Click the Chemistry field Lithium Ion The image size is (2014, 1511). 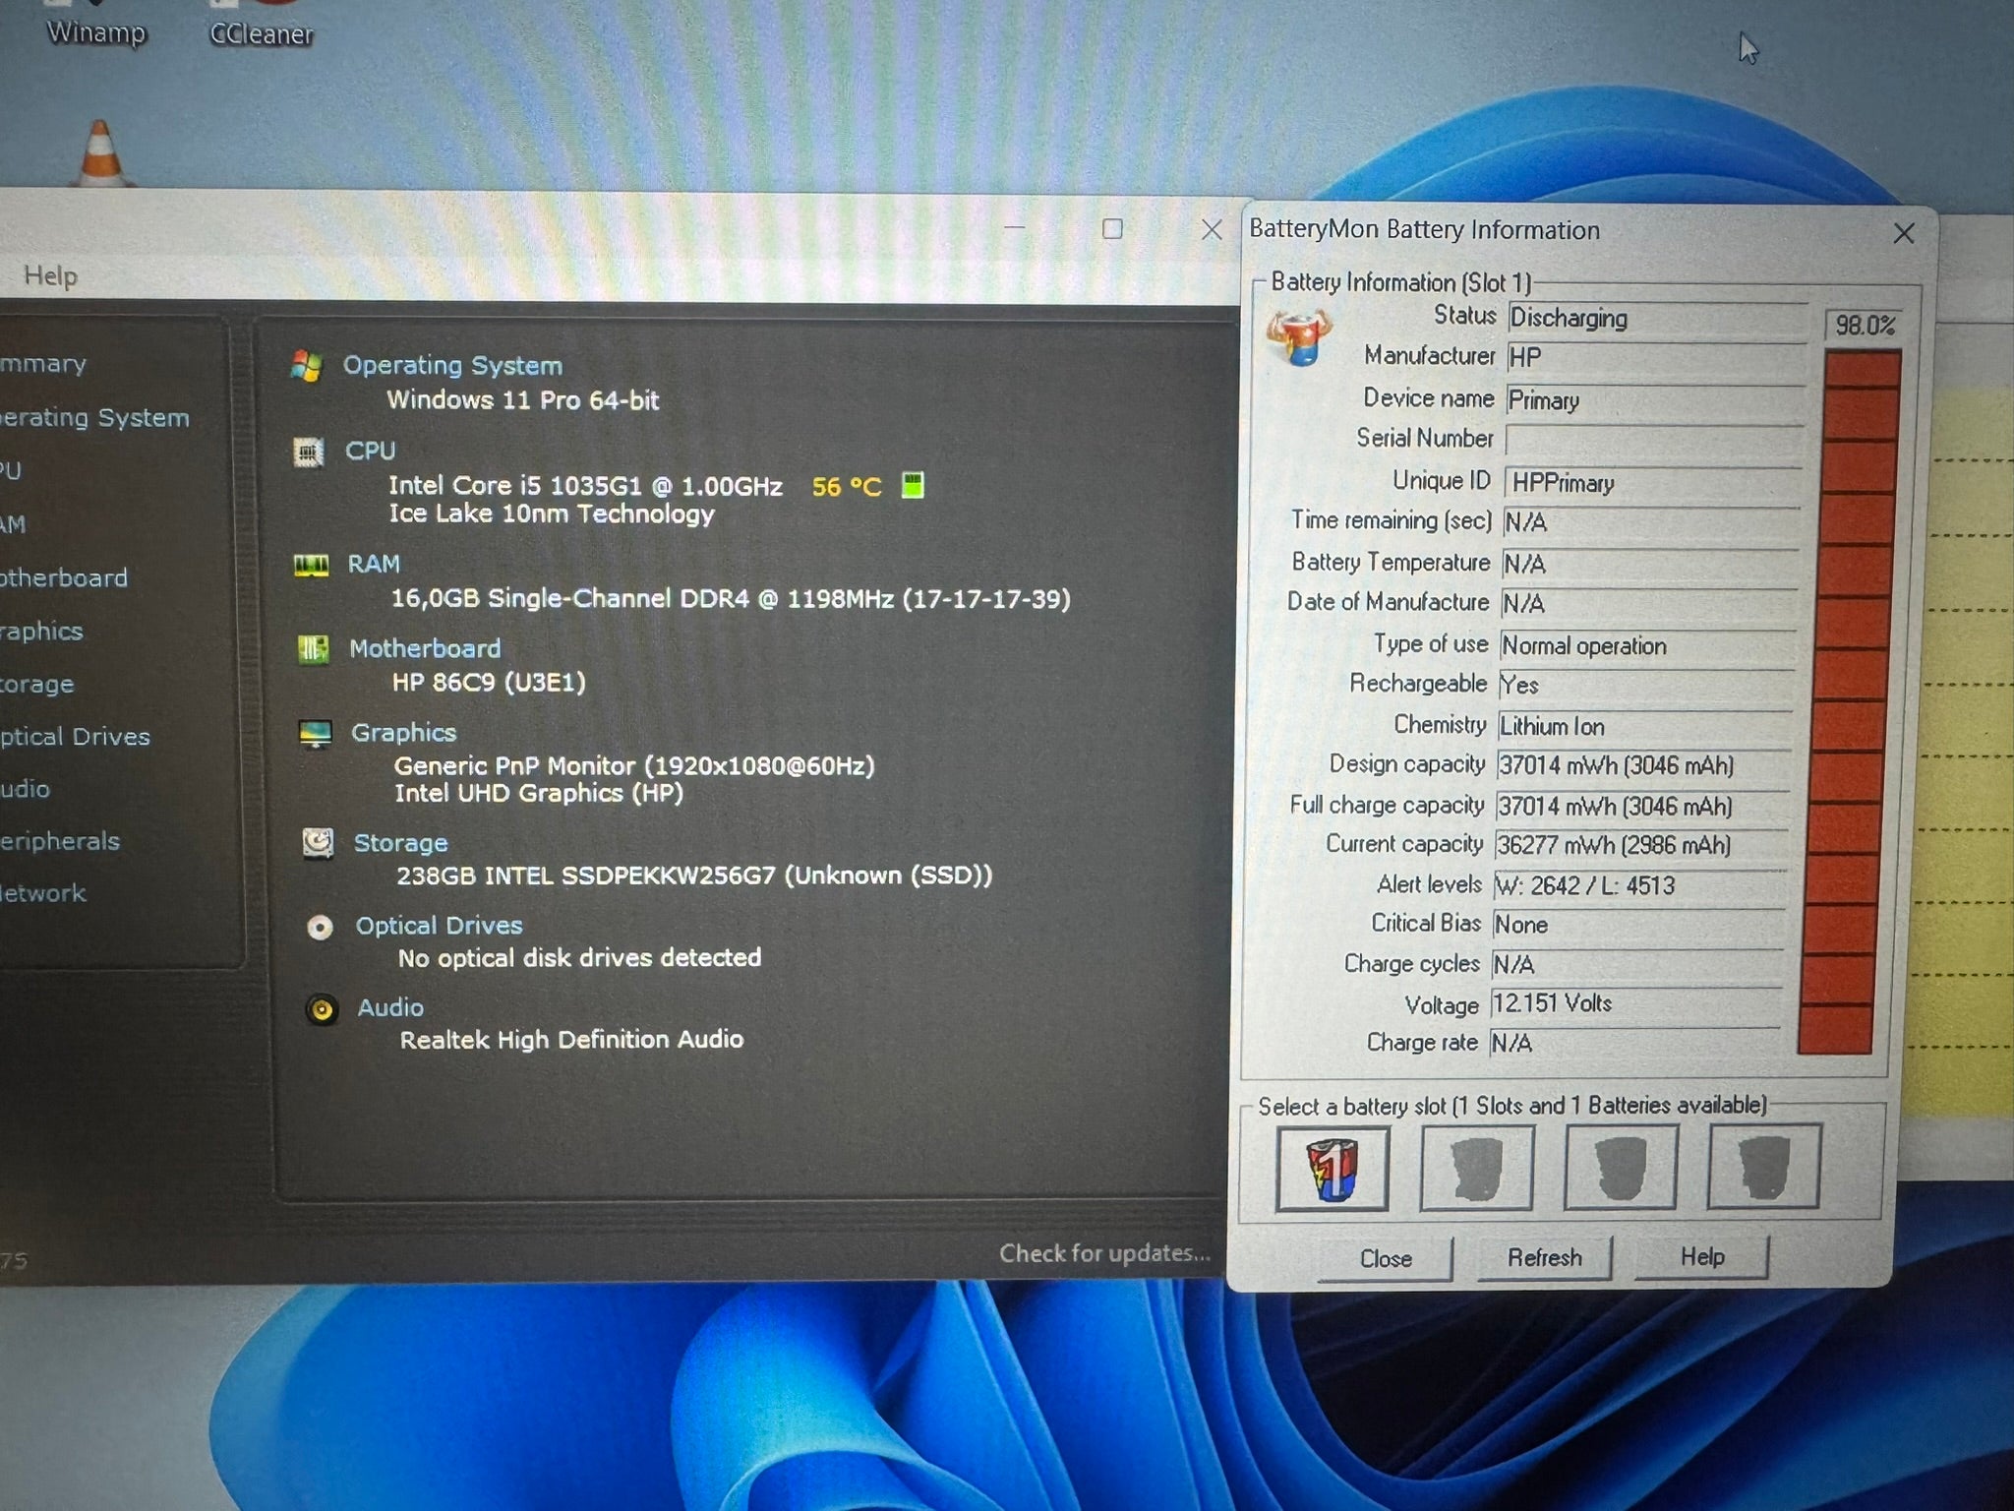1645,727
